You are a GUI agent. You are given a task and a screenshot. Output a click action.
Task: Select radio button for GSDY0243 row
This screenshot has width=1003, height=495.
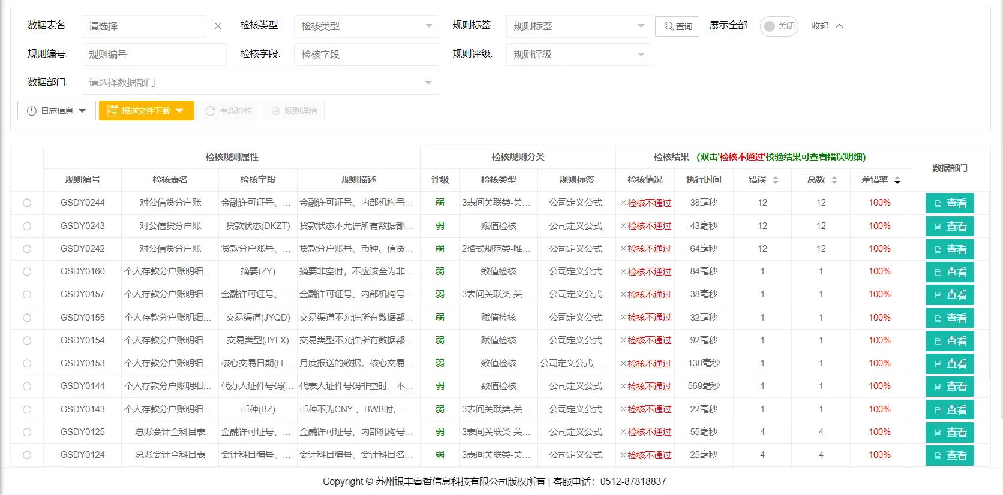27,226
